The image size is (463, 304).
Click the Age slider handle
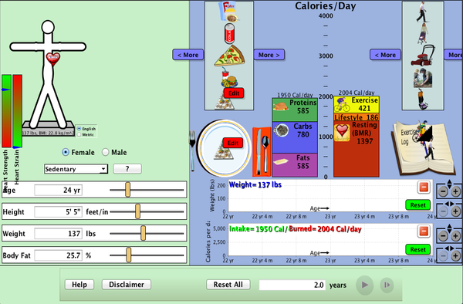tap(127, 190)
